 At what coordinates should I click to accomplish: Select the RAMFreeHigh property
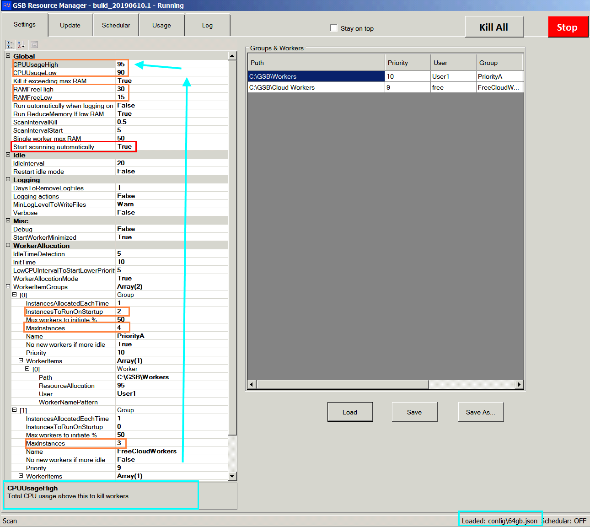(119, 89)
